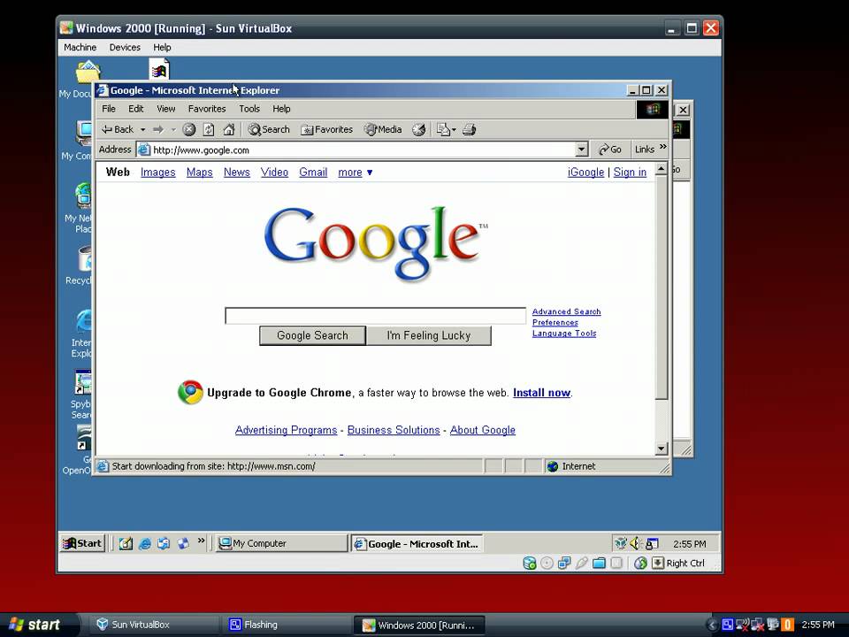The width and height of the screenshot is (849, 637).
Task: Click the Refresh page icon in IE
Action: point(209,129)
